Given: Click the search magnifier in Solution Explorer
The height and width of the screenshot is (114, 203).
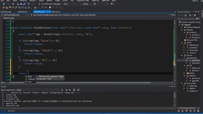Looking at the screenshot, I should [197, 19].
